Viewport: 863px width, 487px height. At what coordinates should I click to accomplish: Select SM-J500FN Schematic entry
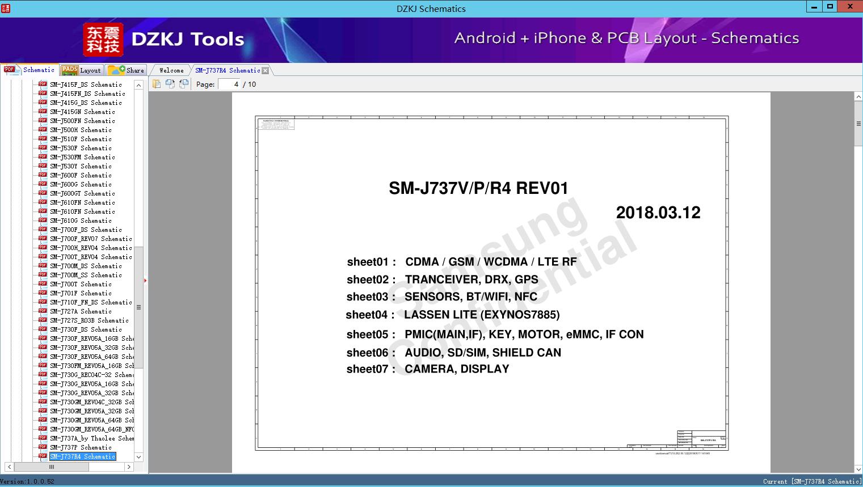tap(82, 121)
